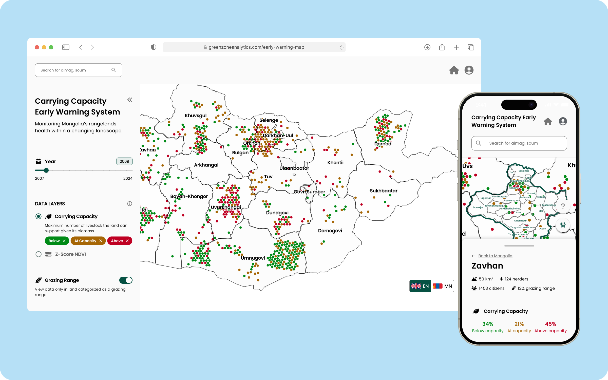This screenshot has width=608, height=380.
Task: Tap the question mark help button on phone
Action: click(563, 206)
